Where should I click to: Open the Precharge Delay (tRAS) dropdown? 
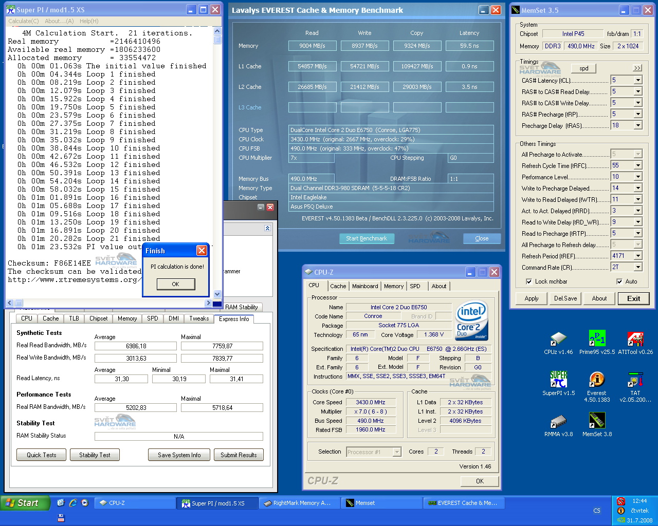coord(638,125)
